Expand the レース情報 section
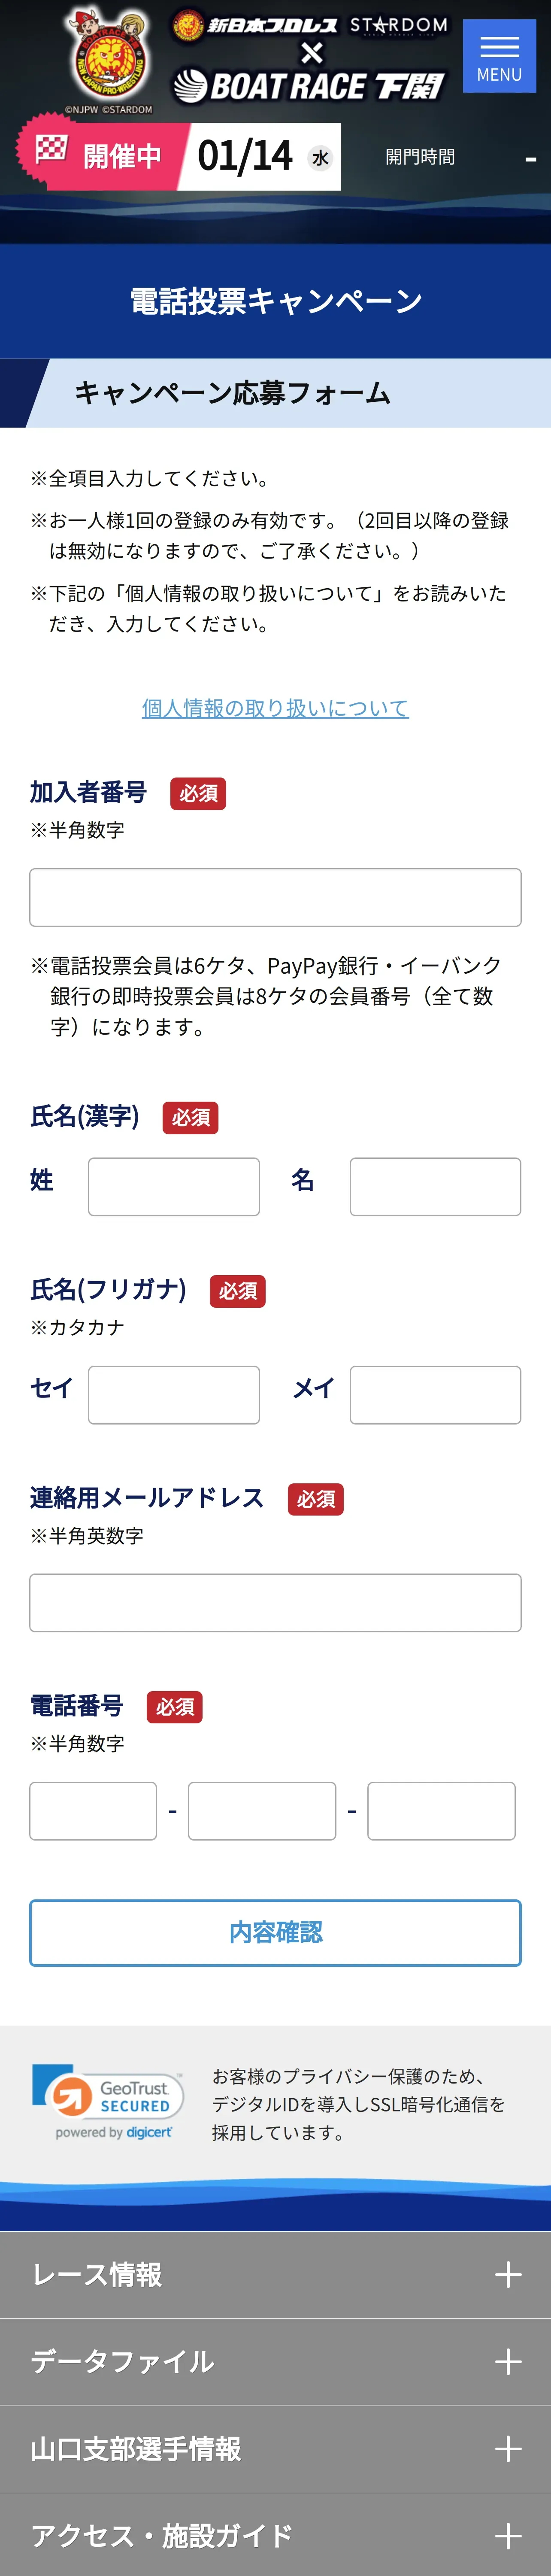 [x=275, y=2275]
